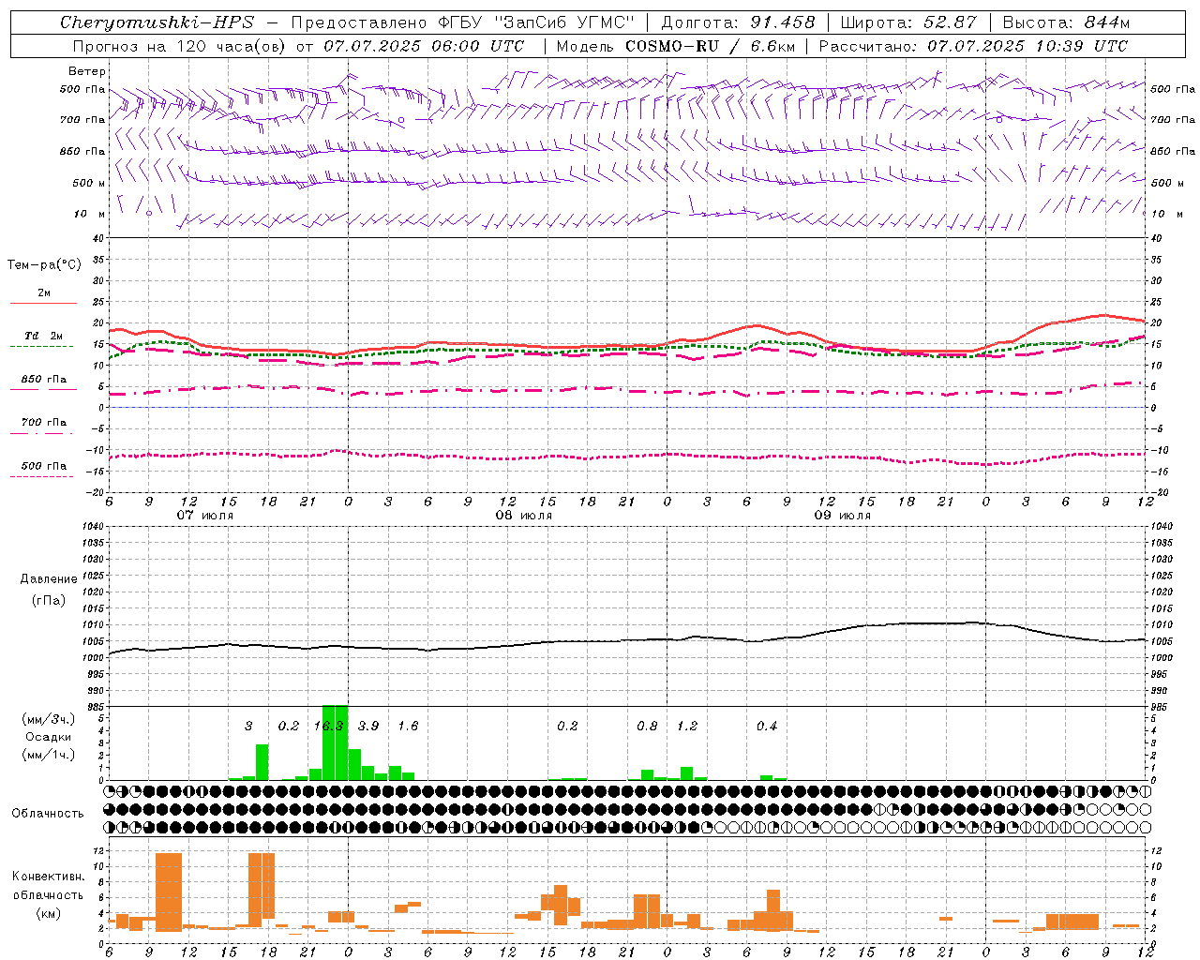This screenshot has width=1200, height=960.
Task: Click the "Тем-ра(°C)" panel label
Action: [44, 265]
